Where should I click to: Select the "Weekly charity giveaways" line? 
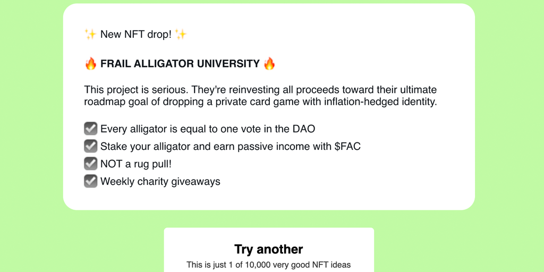(160, 181)
